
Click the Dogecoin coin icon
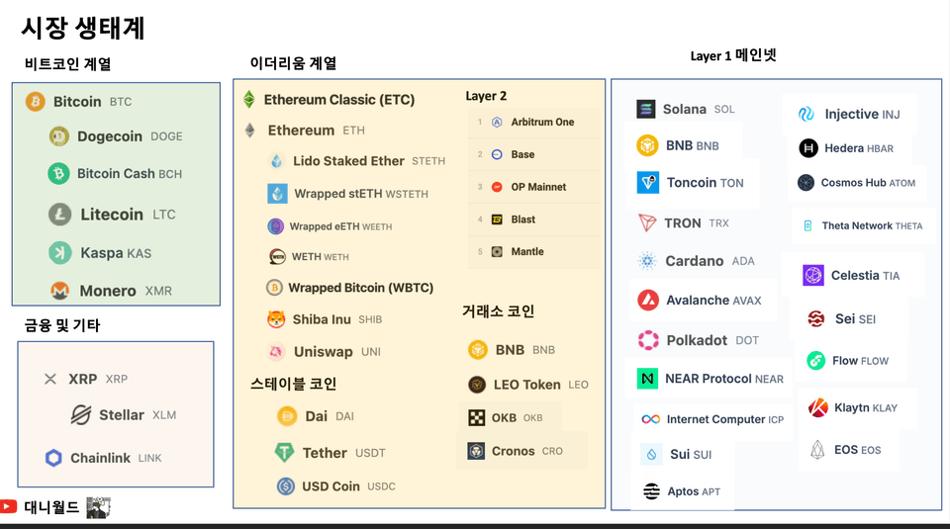coord(58,136)
